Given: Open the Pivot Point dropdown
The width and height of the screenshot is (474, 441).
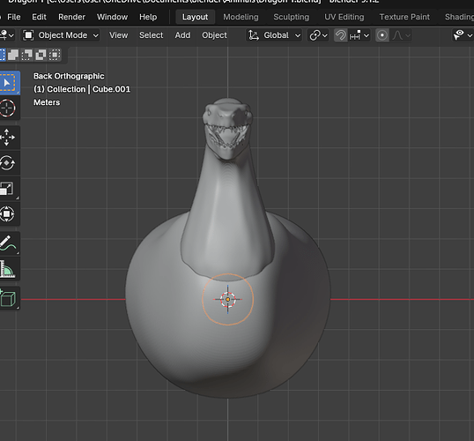Looking at the screenshot, I should pyautogui.click(x=318, y=35).
